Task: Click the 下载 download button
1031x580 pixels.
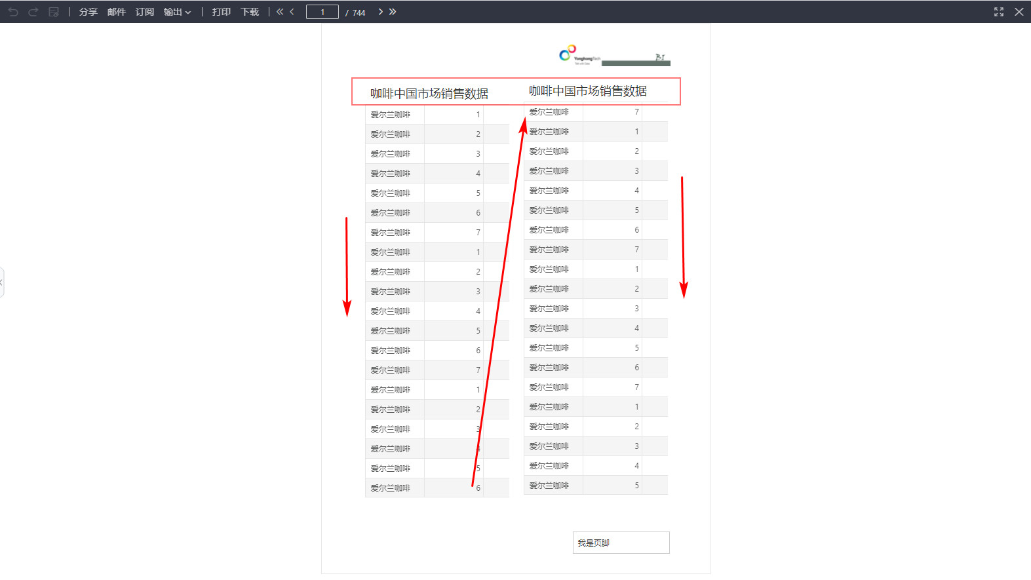Action: tap(250, 12)
